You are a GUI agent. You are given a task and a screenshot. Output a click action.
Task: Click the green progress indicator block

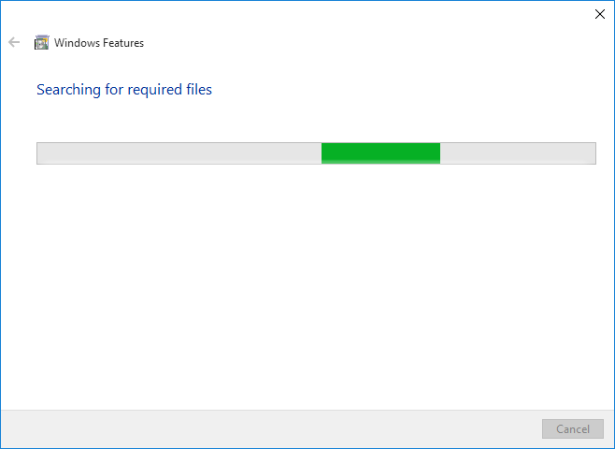380,153
